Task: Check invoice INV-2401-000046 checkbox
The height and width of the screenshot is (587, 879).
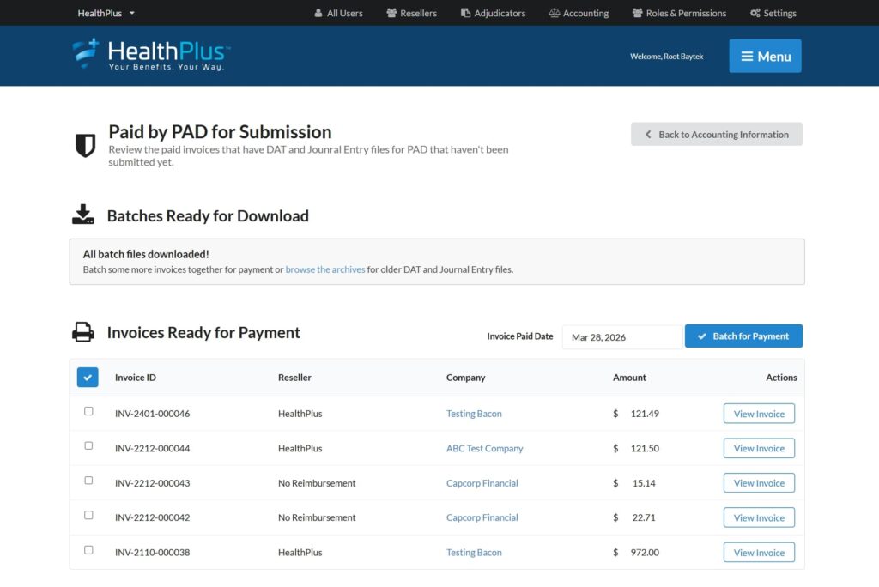Action: tap(88, 412)
